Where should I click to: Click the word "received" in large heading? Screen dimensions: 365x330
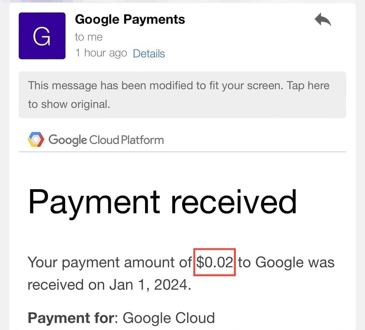pyautogui.click(x=234, y=202)
